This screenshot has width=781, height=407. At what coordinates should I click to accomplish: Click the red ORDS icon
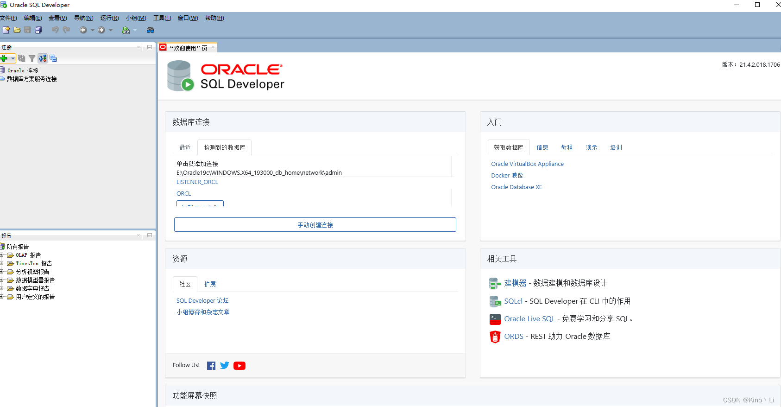pos(495,337)
